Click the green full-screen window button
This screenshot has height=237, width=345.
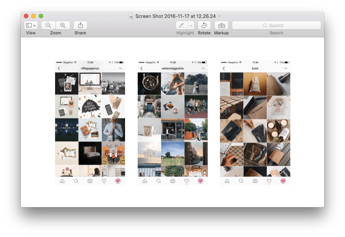(41, 16)
